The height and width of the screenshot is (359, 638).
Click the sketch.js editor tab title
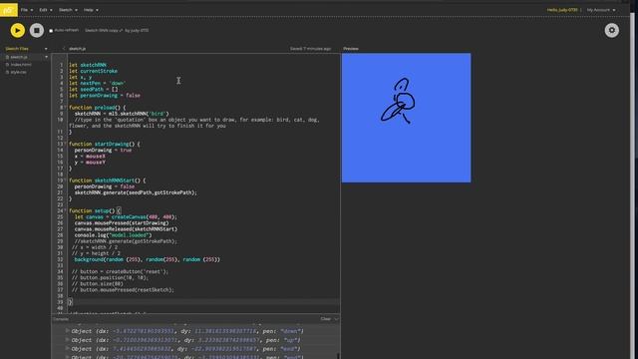click(78, 49)
